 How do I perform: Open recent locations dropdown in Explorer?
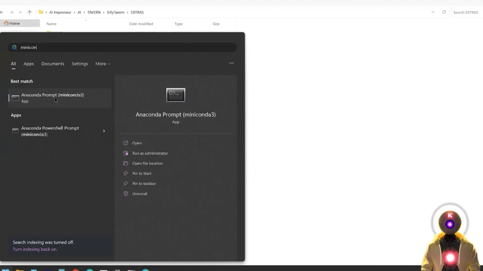tap(20, 12)
